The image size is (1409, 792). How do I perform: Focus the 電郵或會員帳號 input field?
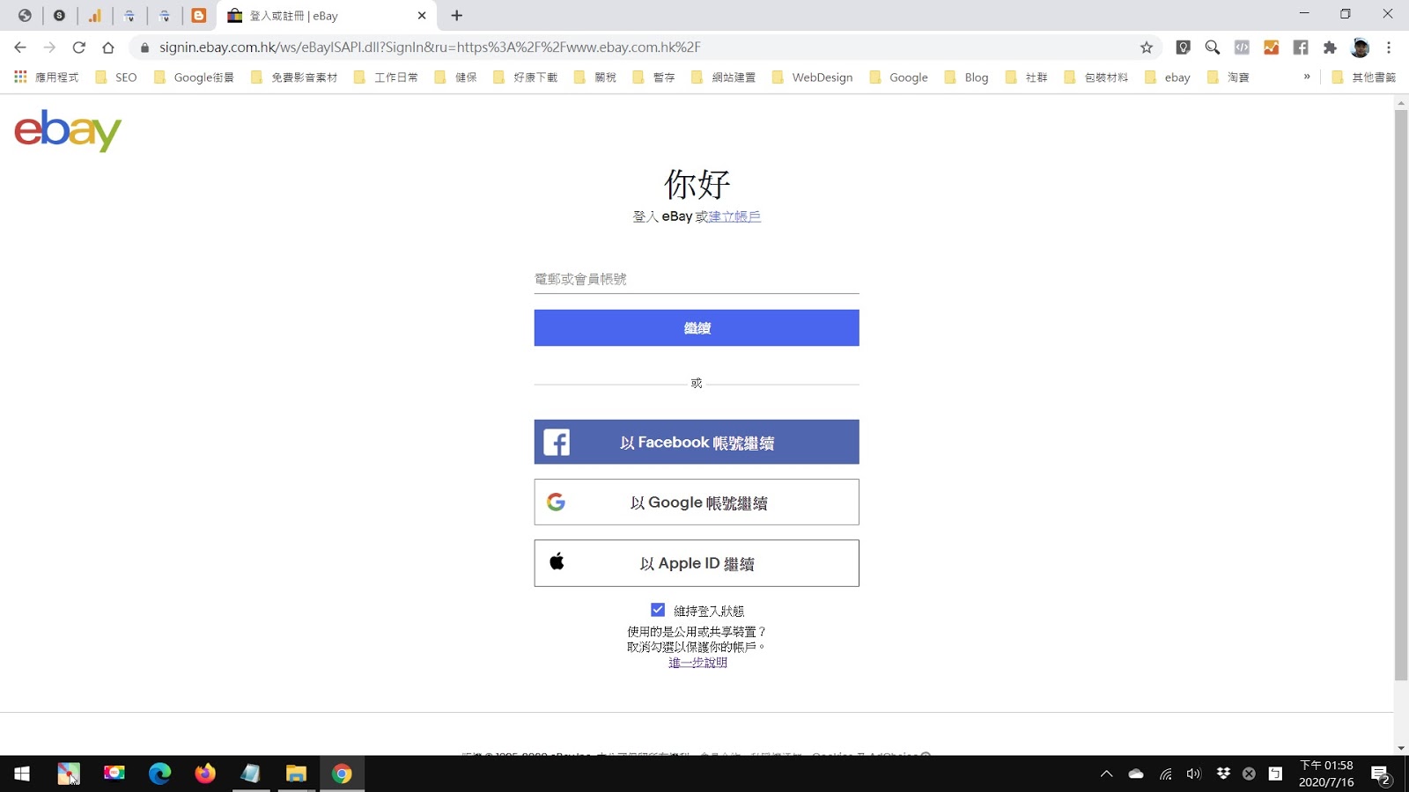pos(697,279)
